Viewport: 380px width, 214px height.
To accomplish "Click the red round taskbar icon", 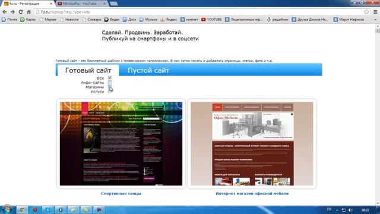I will click(35, 210).
